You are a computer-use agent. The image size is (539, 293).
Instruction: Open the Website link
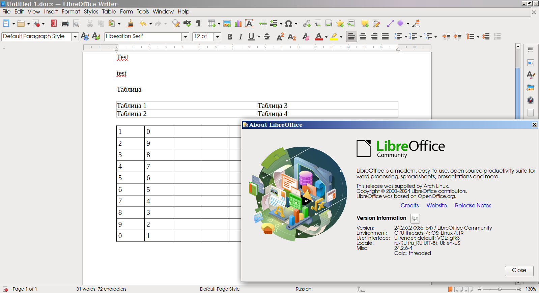coord(437,206)
